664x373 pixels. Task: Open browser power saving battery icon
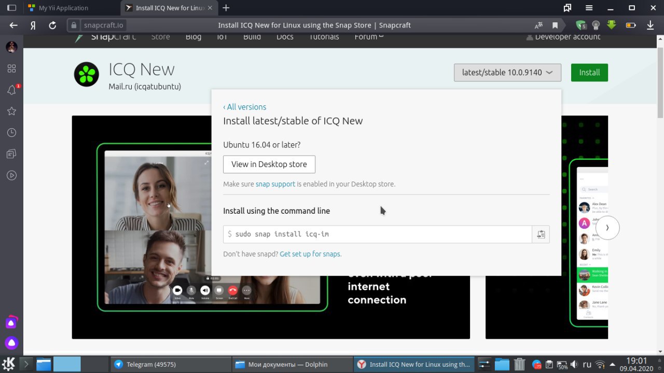coord(631,25)
